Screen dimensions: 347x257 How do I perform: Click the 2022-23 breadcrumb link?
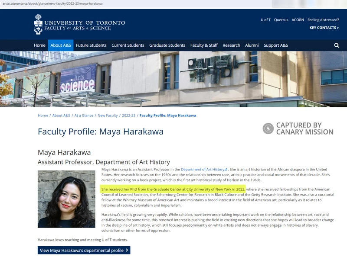[128, 116]
